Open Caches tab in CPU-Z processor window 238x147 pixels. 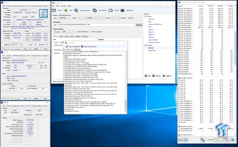[x=10, y=6]
